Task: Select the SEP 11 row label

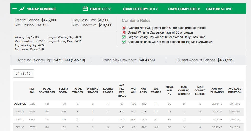Action: (x=20, y=111)
